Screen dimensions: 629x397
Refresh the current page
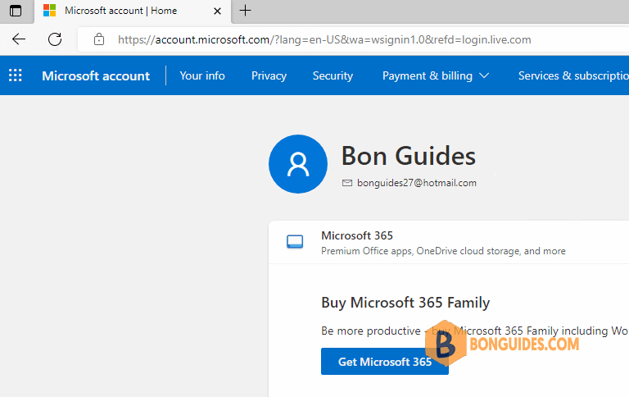[x=55, y=39]
